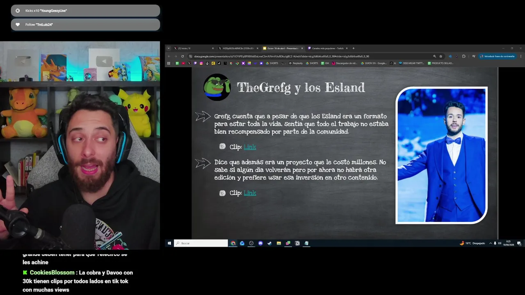Open PRODUCTO SELLAD... bookmark
The image size is (525, 295).
coord(440,63)
